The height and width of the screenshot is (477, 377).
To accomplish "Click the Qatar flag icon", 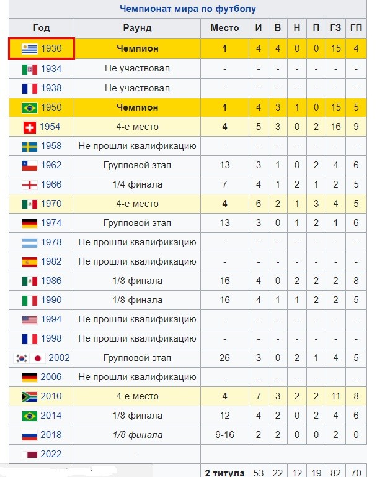I will (x=29, y=454).
